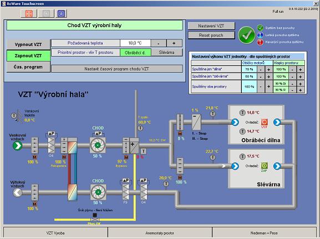Select Slévárna as priority space
320x239 pixels.
point(167,53)
